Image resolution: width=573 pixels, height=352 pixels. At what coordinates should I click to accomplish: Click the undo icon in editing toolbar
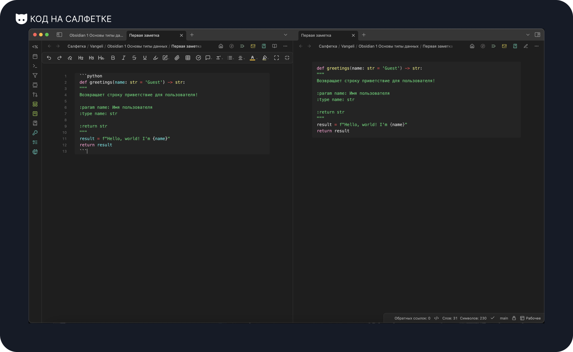49,58
